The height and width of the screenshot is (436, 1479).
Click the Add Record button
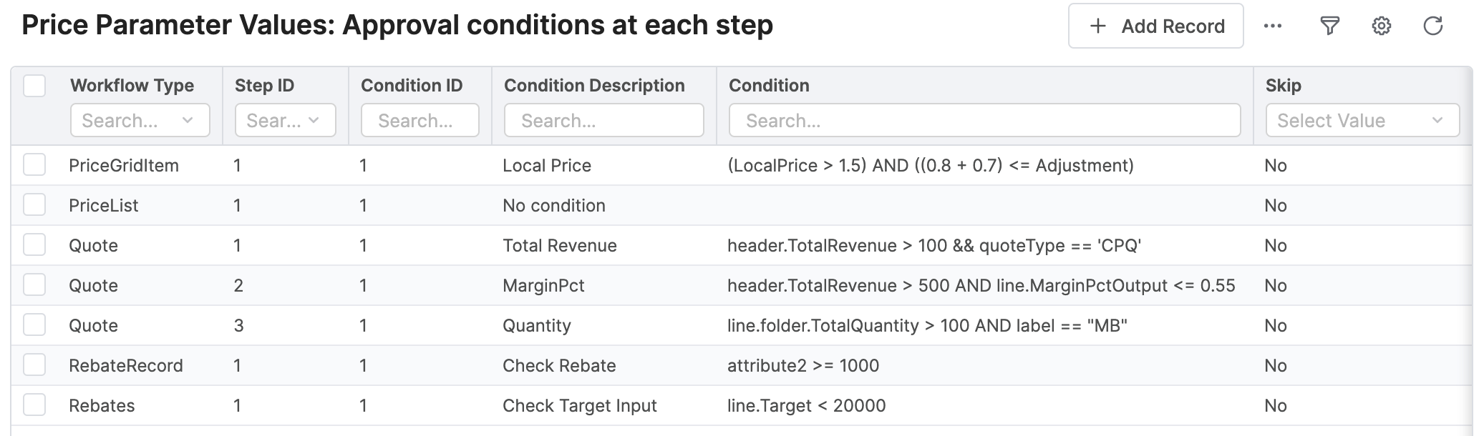coord(1155,26)
